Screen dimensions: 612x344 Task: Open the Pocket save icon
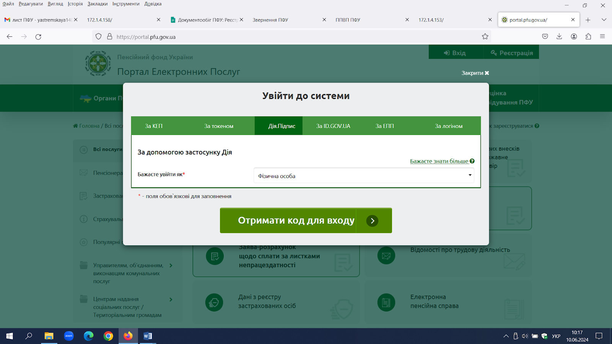pos(545,37)
